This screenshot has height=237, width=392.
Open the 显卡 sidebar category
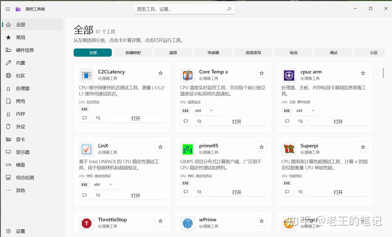(32, 140)
